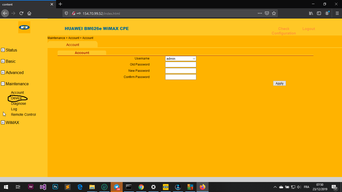The height and width of the screenshot is (192, 342).
Task: Open page actions three-dot menu
Action: (x=260, y=13)
